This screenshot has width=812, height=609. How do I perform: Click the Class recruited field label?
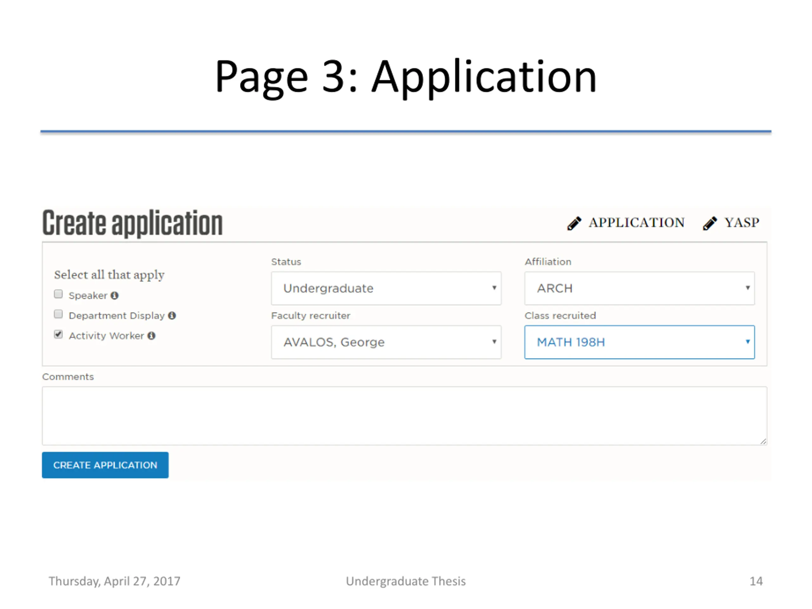(x=560, y=316)
